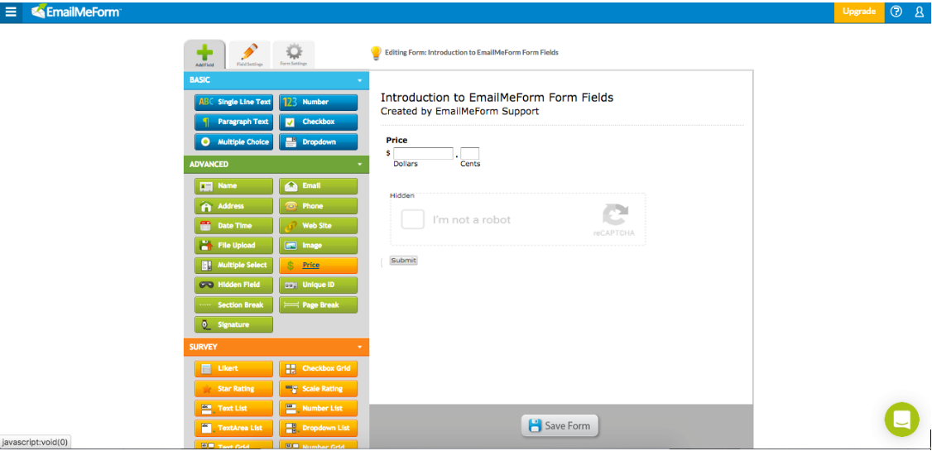Select the Price field label
This screenshot has height=451, width=932.
[396, 140]
